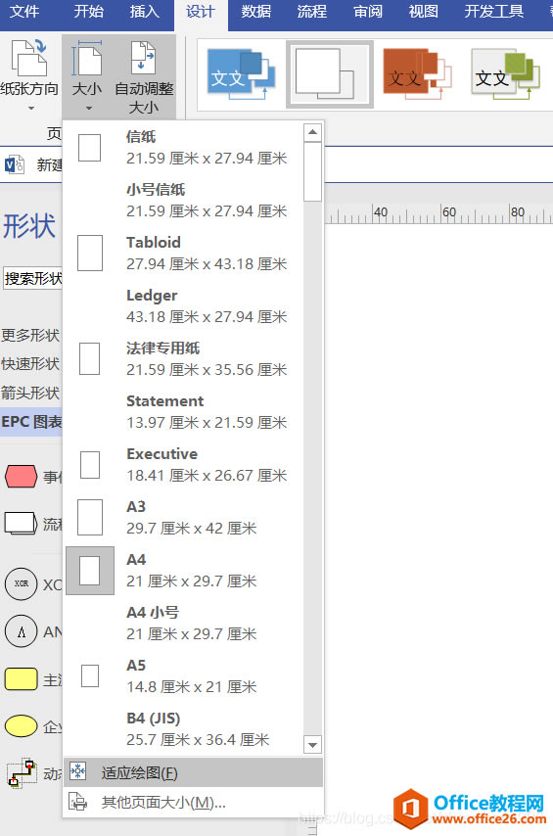The height and width of the screenshot is (836, 553).
Task: Click the 适应绘图 fit to drawing icon
Action: 78,771
